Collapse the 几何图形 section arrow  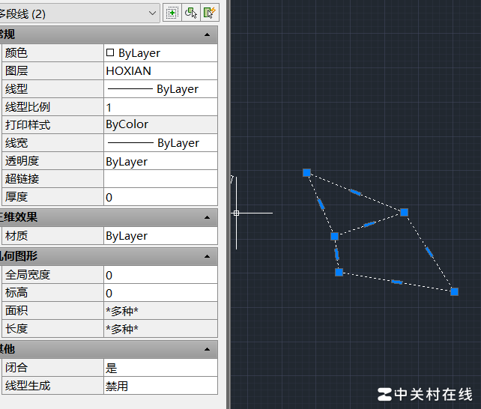207,256
